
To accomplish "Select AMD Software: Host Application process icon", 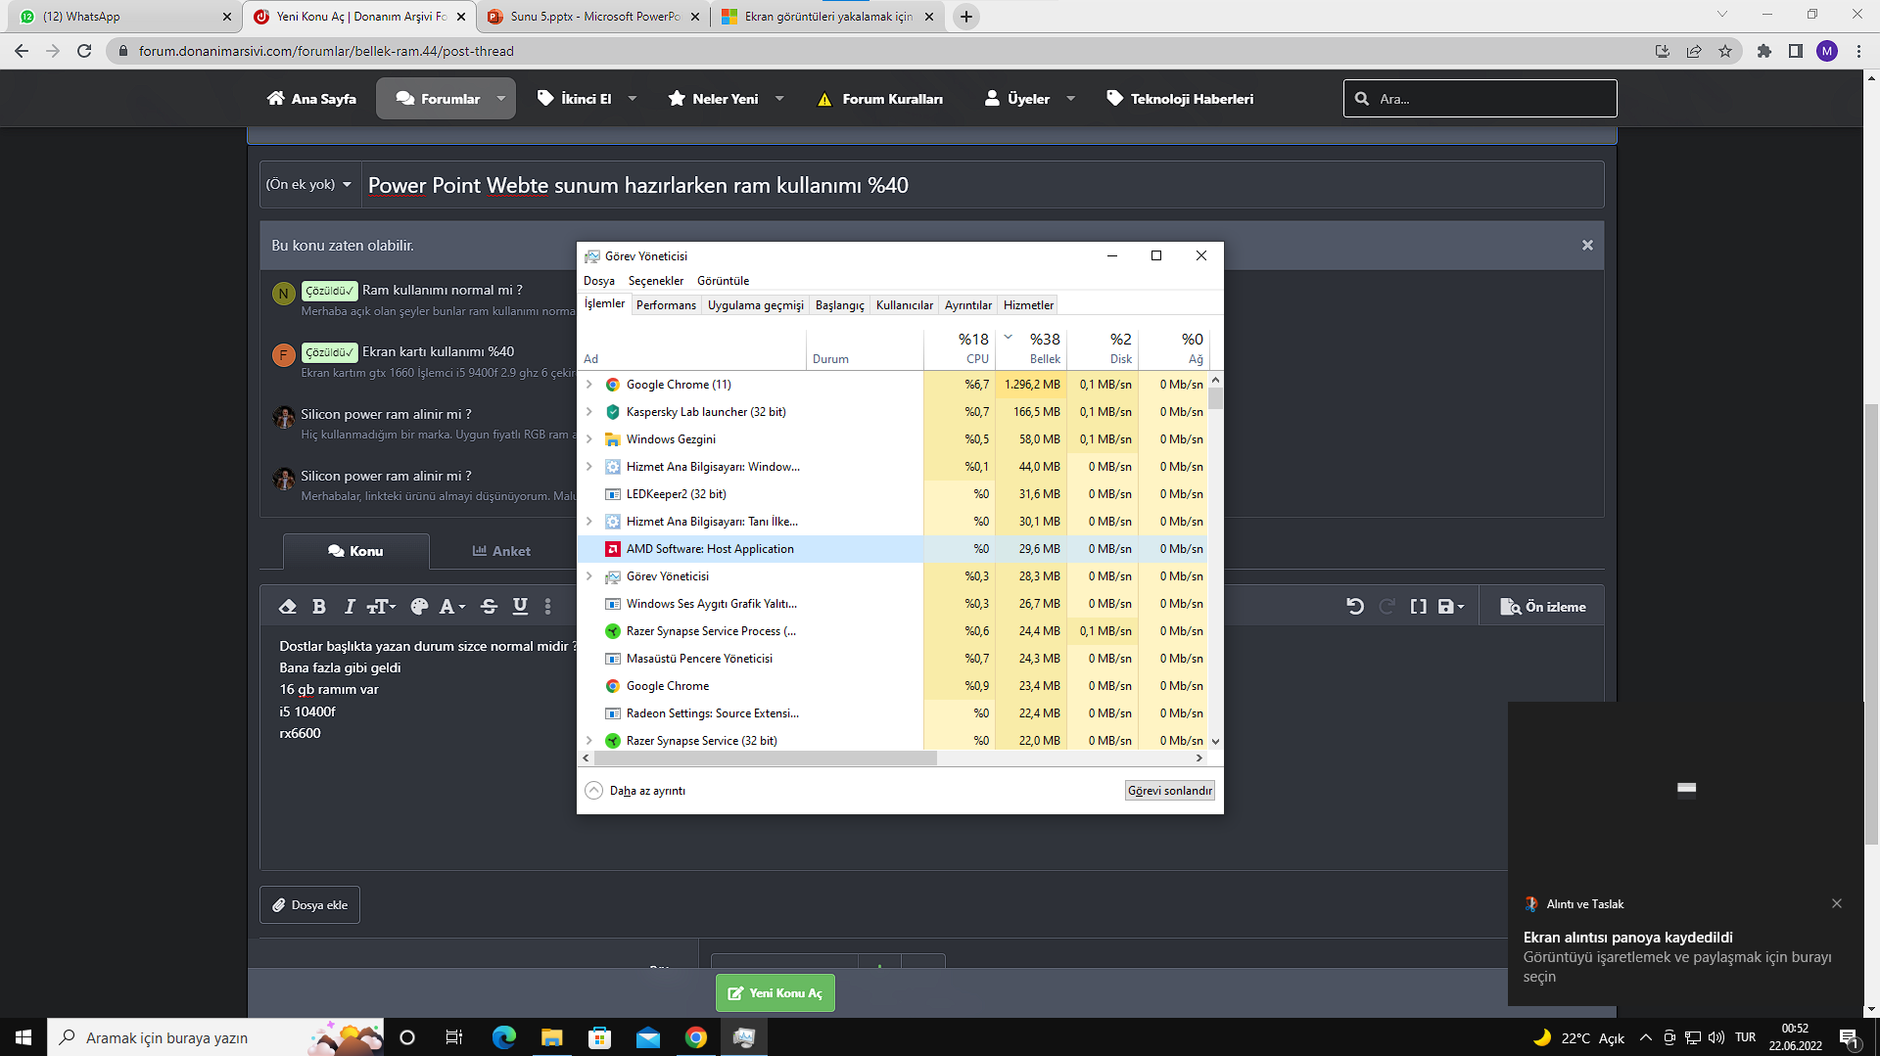I will click(x=613, y=549).
